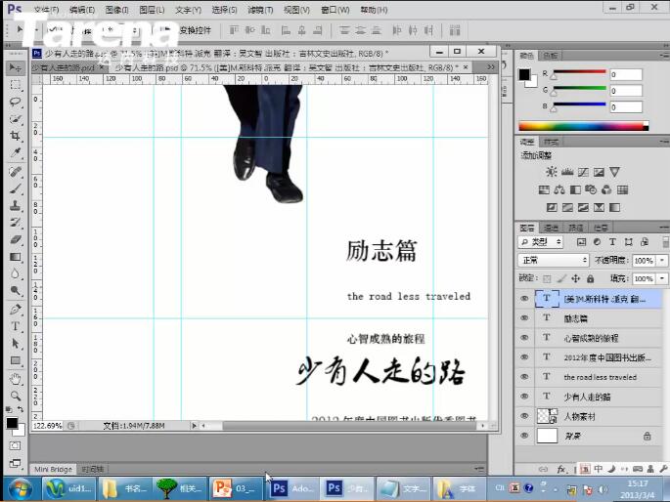Viewport: 670px width, 502px height.
Task: Select the Quick Selection tool
Action: pos(16,119)
